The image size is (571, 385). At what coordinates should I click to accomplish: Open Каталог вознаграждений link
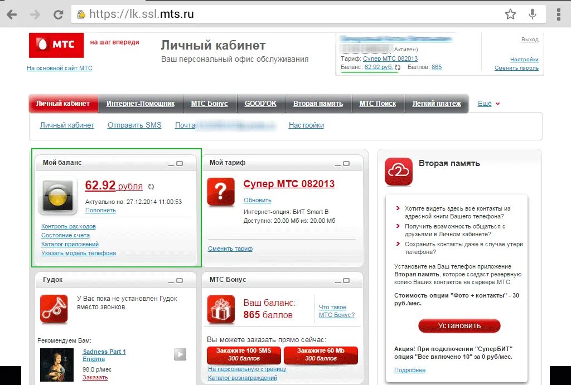pos(243,378)
